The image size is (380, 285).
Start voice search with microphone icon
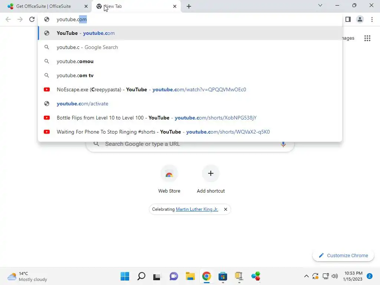(x=283, y=144)
